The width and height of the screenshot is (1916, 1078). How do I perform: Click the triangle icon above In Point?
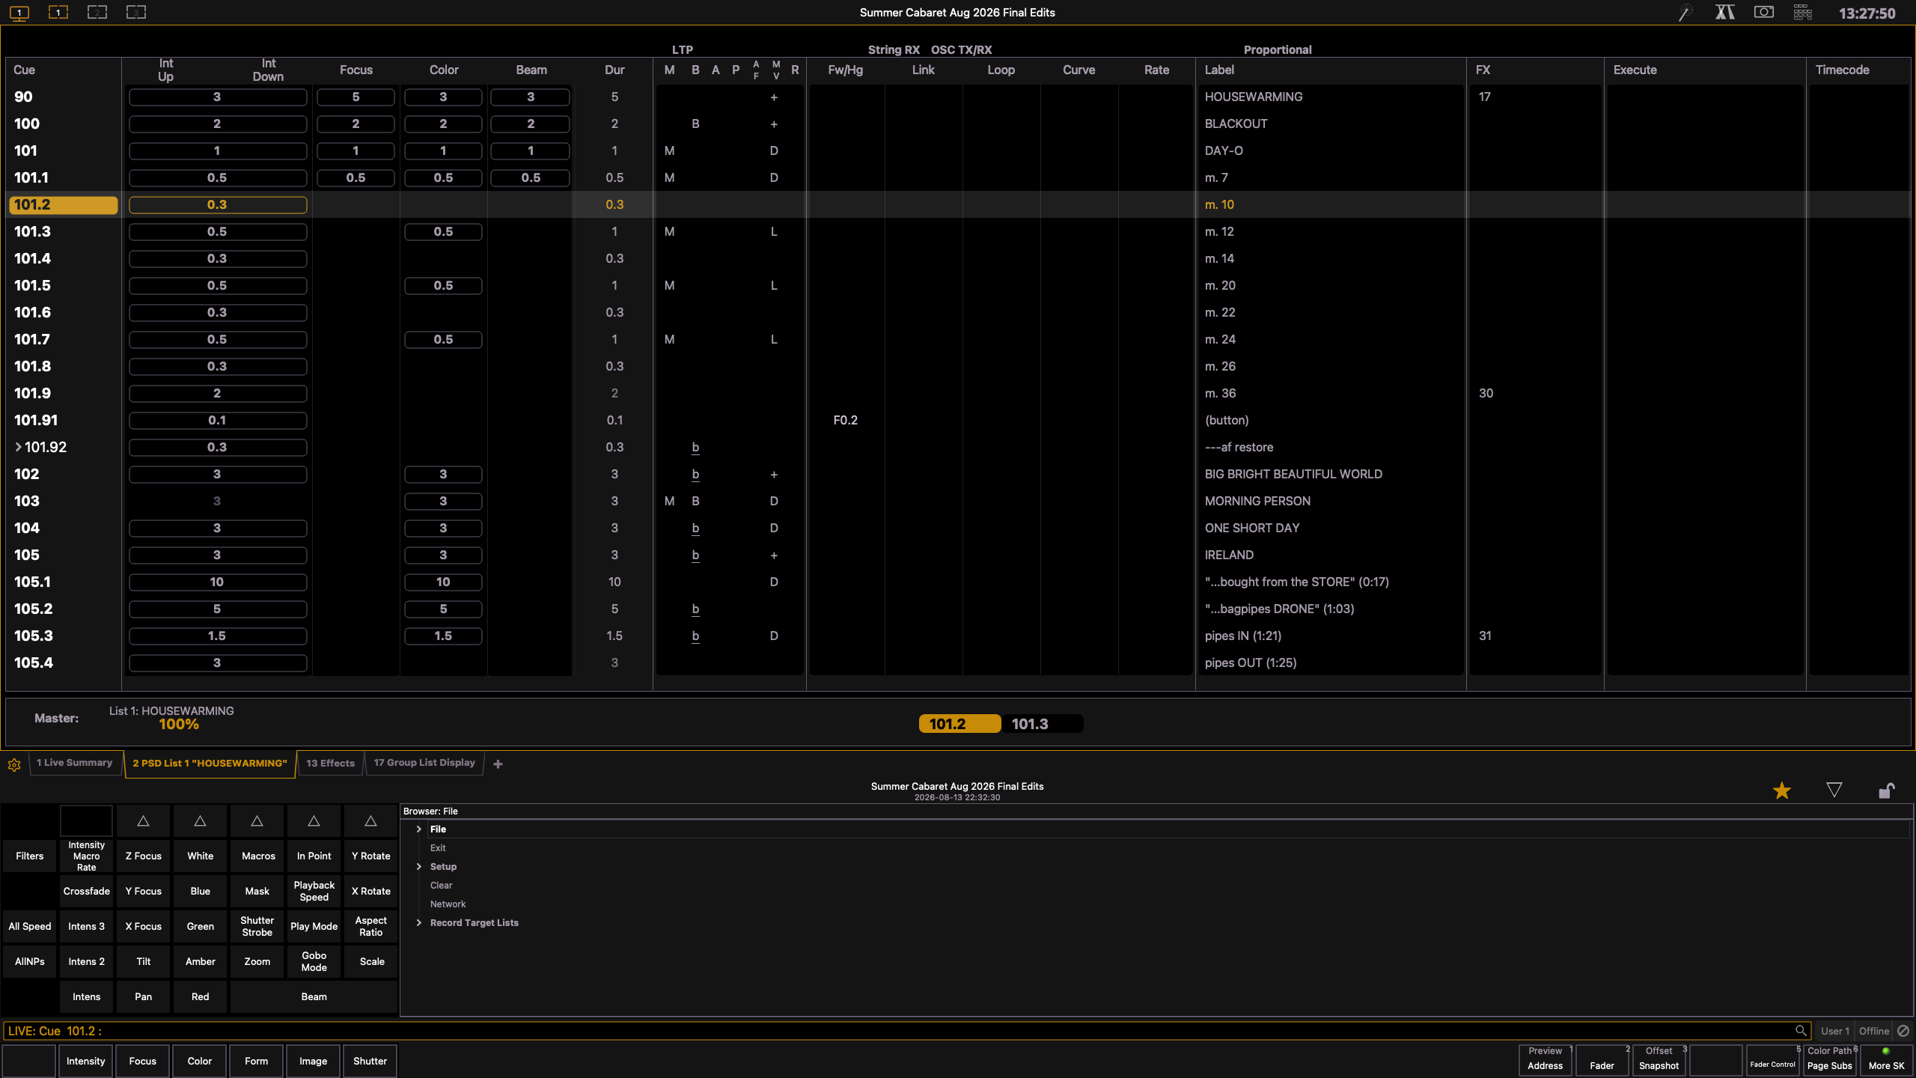[314, 821]
